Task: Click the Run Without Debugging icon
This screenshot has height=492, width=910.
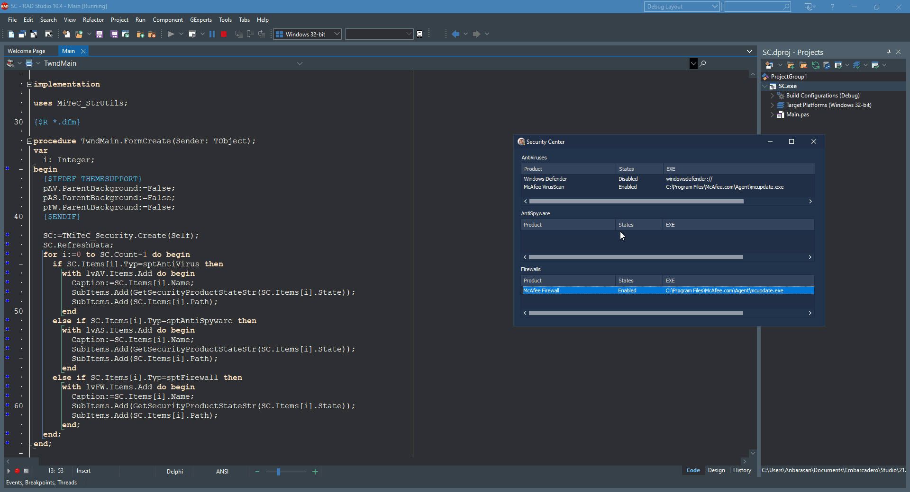Action: tap(192, 34)
